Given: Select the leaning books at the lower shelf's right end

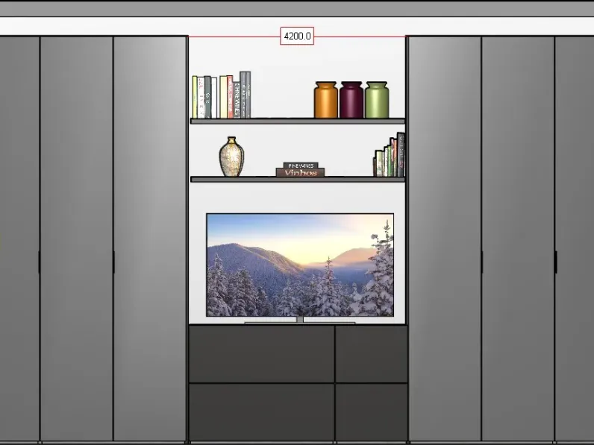Looking at the screenshot, I should tap(390, 155).
